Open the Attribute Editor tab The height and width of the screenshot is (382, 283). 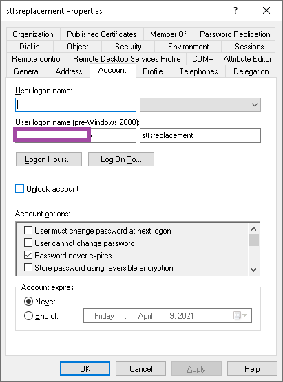pyautogui.click(x=247, y=59)
